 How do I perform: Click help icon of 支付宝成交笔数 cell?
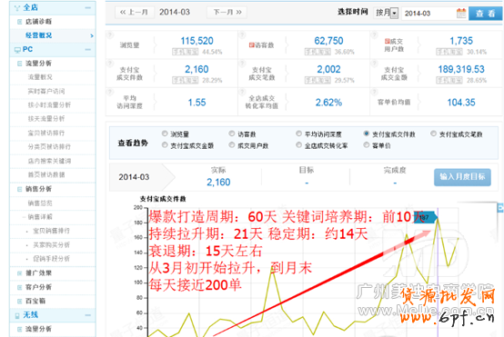click(x=242, y=64)
